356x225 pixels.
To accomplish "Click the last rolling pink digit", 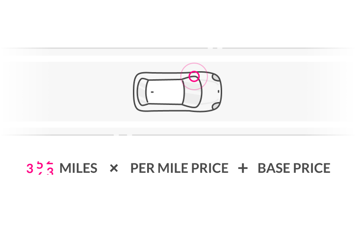I will [50, 168].
